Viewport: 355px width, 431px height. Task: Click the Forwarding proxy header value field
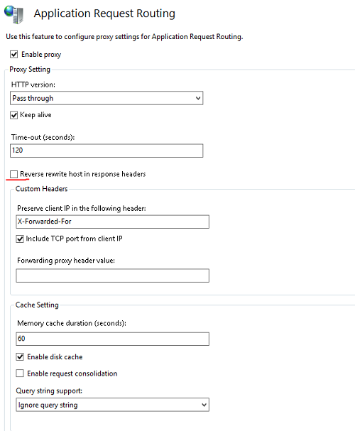[112, 275]
